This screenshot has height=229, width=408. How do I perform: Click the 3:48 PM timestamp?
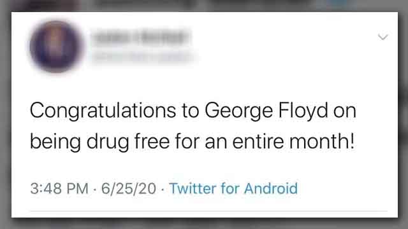click(x=59, y=188)
